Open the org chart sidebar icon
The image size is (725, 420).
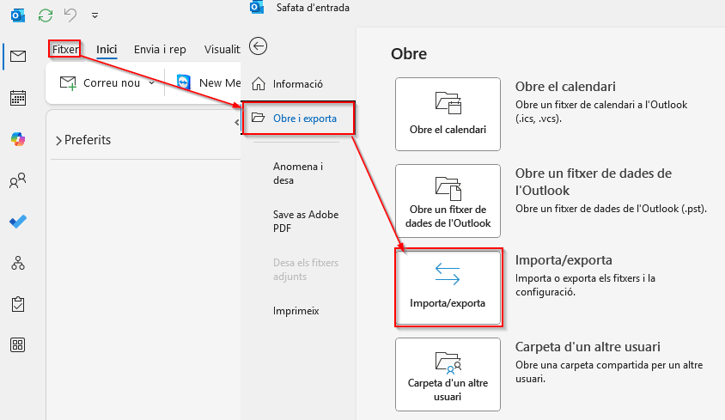(17, 263)
